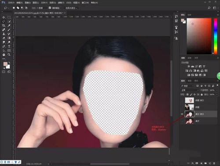This screenshot has height=166, width=220.
Task: Add a Brightness/Contrast adjustment
Action: pyautogui.click(x=189, y=67)
